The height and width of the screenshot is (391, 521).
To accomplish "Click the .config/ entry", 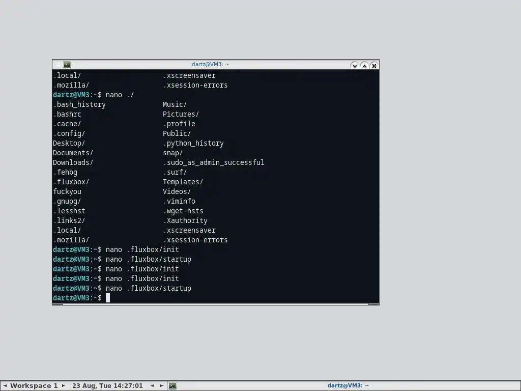I will pos(69,133).
